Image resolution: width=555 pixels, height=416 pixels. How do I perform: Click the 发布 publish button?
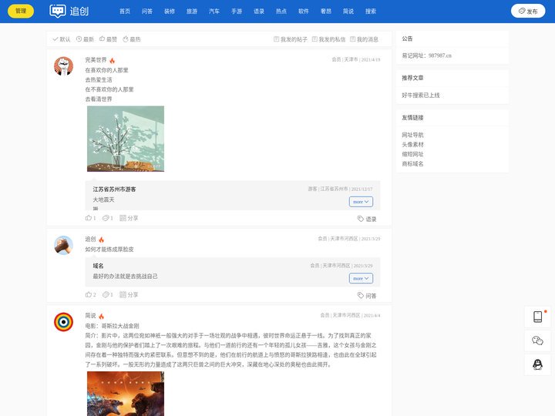528,12
